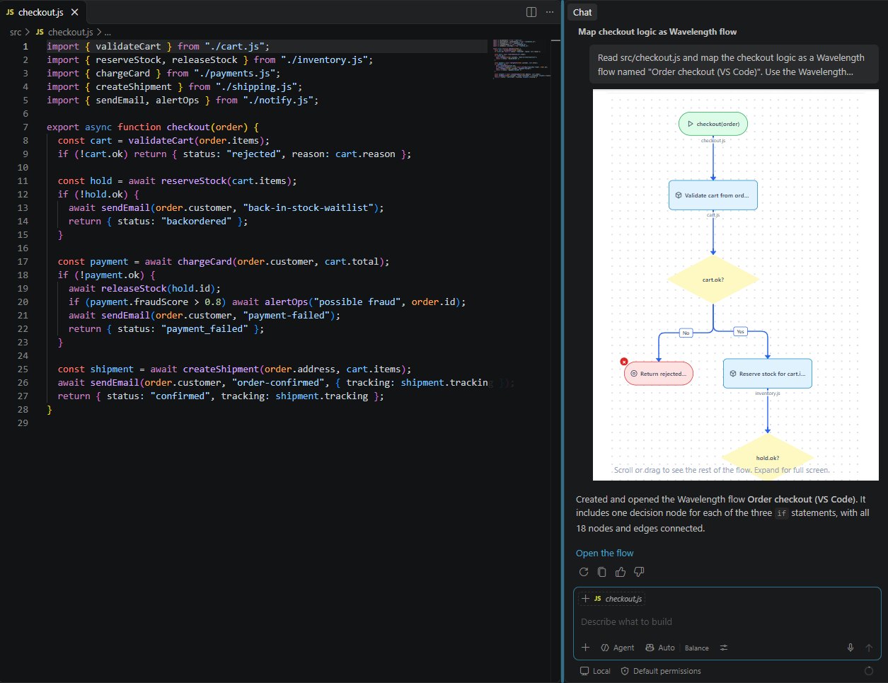Click line number 7 in the gutter

pyautogui.click(x=25, y=127)
